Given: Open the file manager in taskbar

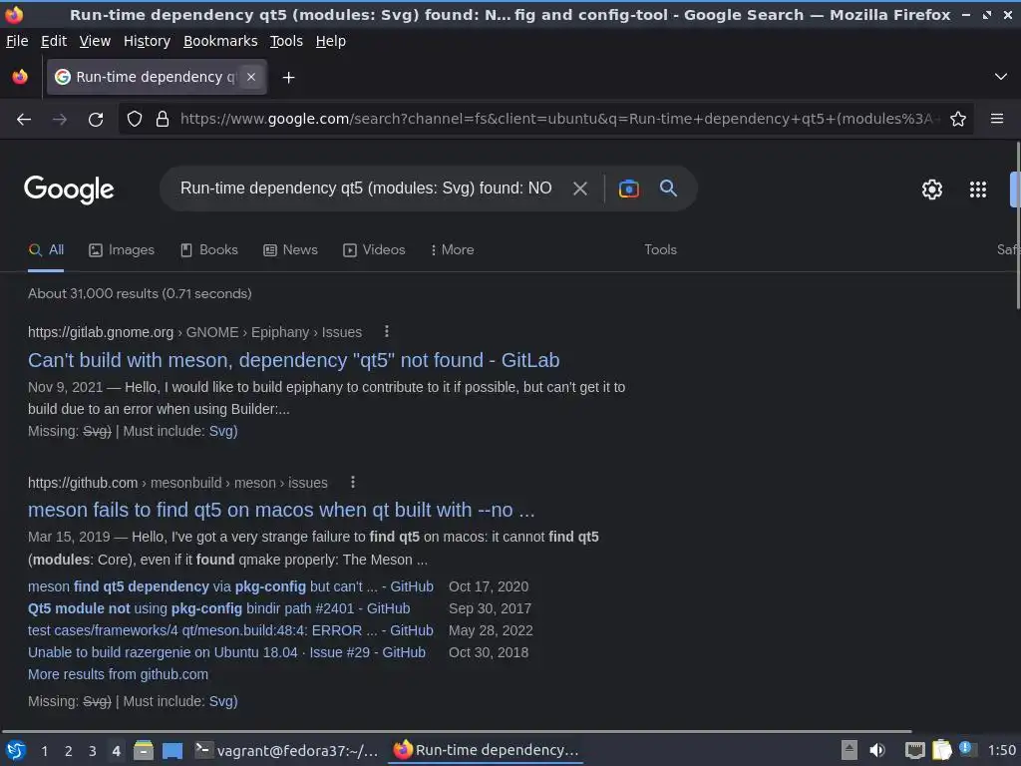Looking at the screenshot, I should (144, 751).
